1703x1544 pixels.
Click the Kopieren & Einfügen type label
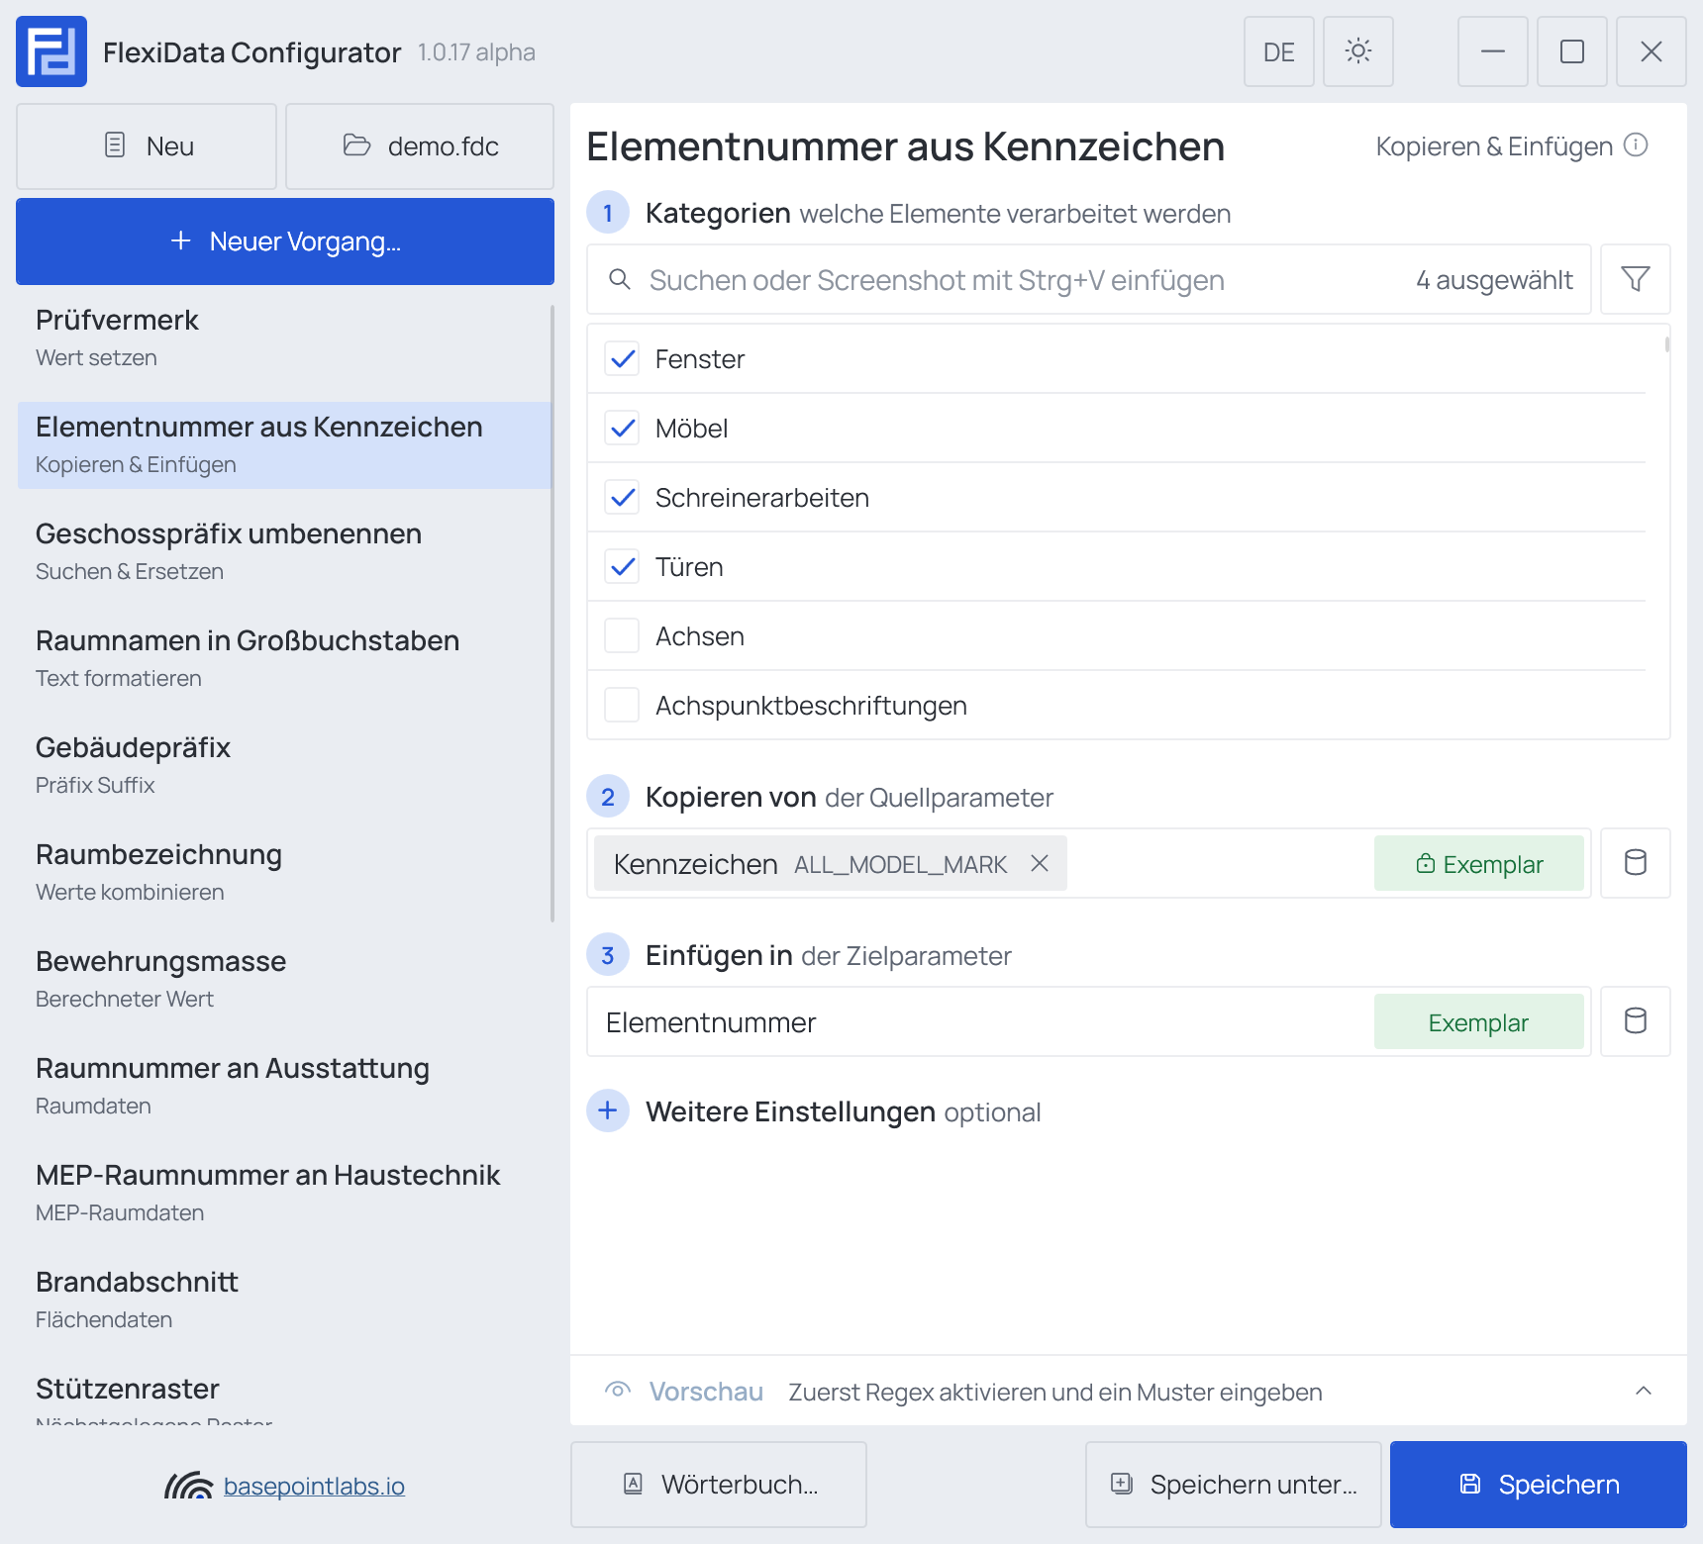[x=1495, y=146]
